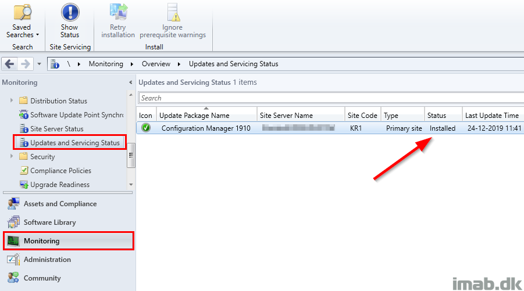This screenshot has height=291, width=524.
Task: Click the navigation tree scrollbar thumb
Action: pos(131,155)
